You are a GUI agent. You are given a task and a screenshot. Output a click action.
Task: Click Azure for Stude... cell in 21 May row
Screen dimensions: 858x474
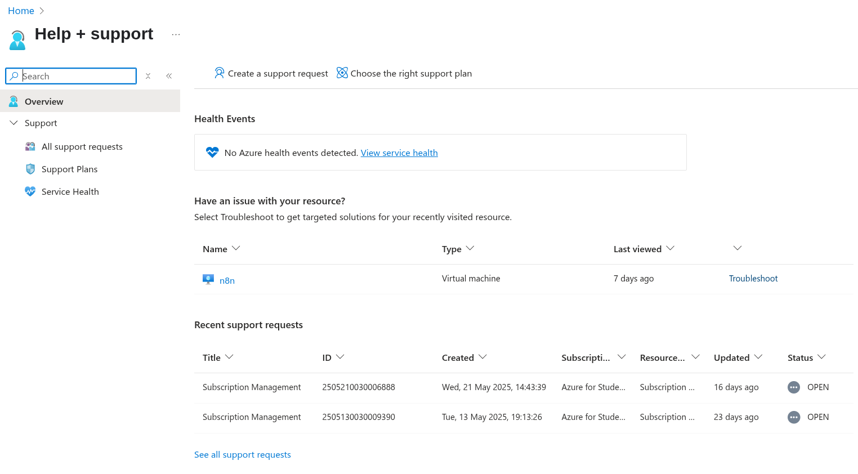pyautogui.click(x=593, y=387)
